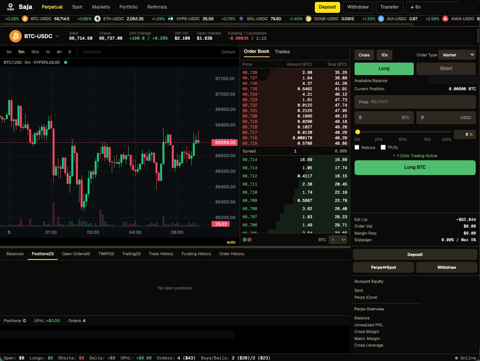This screenshot has height=361, width=480.
Task: Click the 50% mark on size slider
Action: point(403,139)
